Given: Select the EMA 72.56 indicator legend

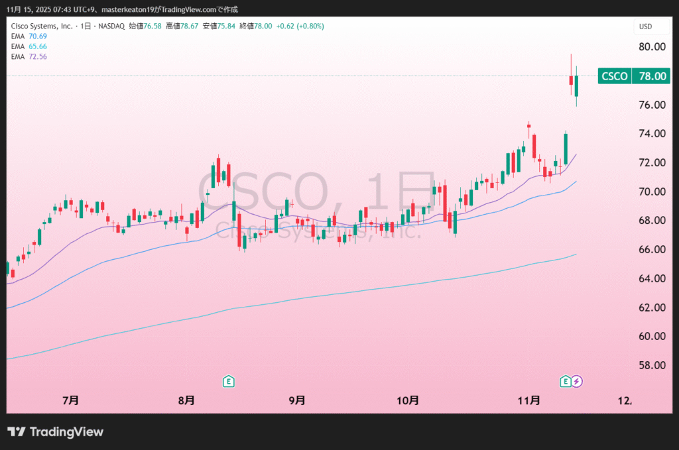Looking at the screenshot, I should 29,57.
